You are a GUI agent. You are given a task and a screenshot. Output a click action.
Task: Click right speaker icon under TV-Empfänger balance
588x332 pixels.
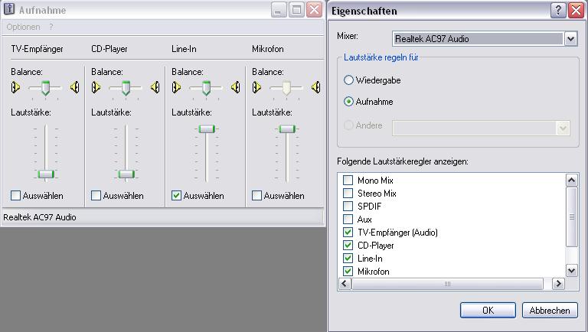pos(74,87)
